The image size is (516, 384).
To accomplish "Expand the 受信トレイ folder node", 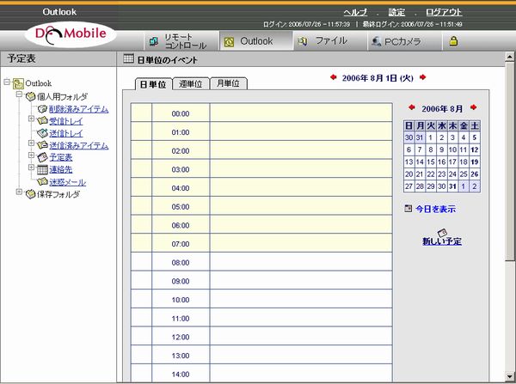I will pyautogui.click(x=30, y=120).
